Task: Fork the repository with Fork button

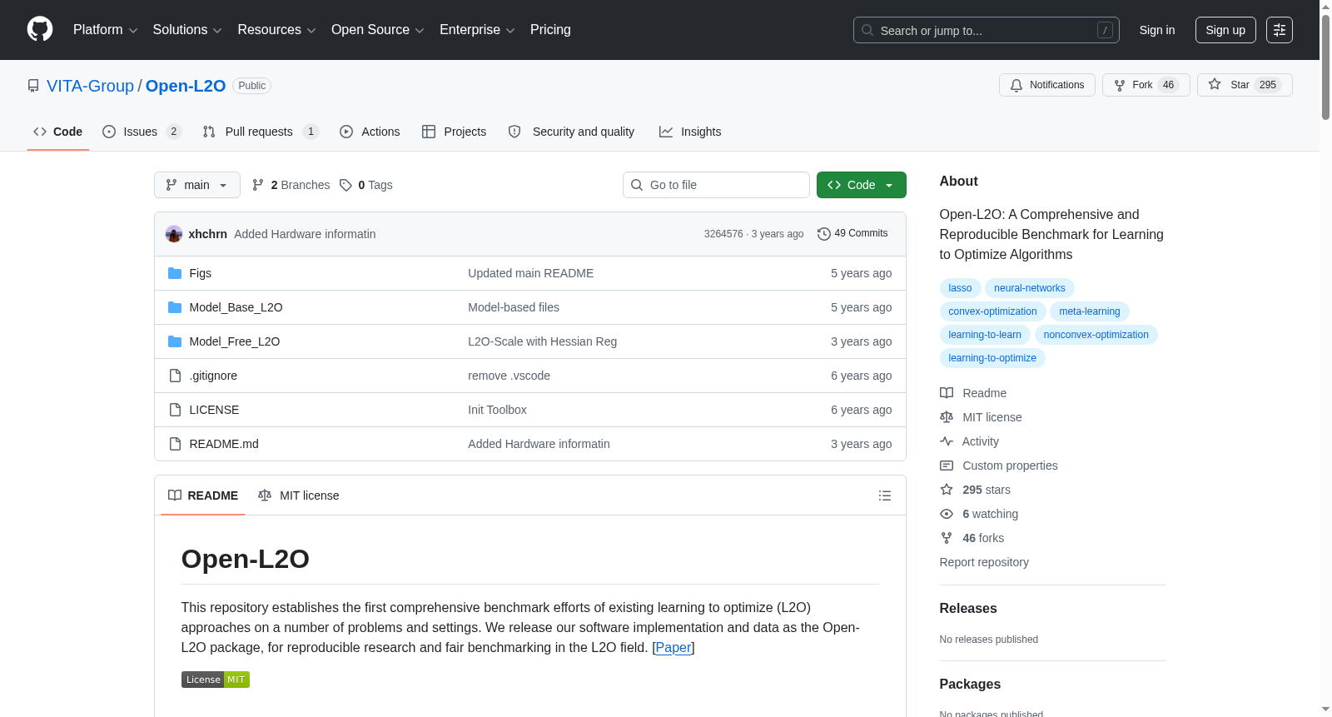Action: pos(1146,85)
